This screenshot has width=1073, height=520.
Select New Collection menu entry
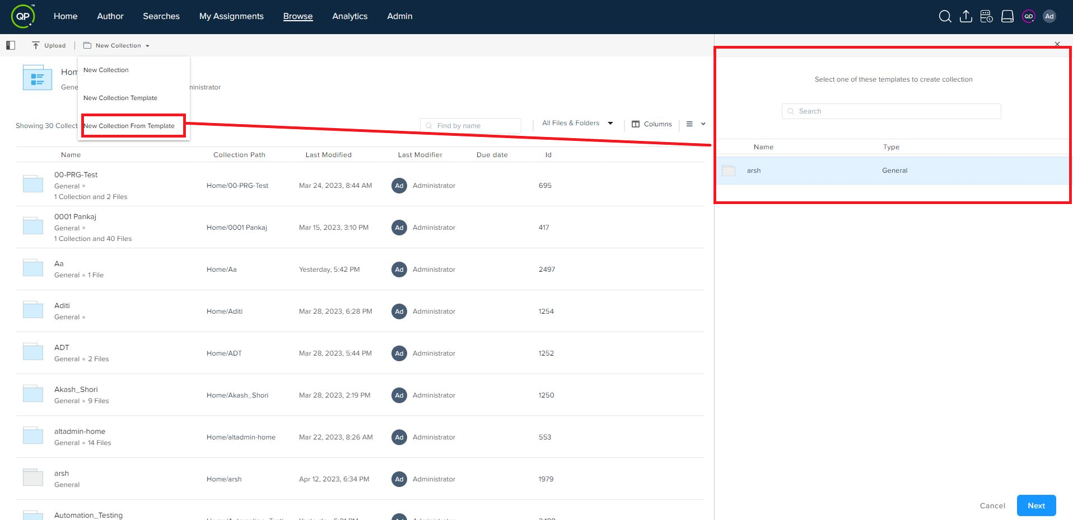pyautogui.click(x=106, y=70)
